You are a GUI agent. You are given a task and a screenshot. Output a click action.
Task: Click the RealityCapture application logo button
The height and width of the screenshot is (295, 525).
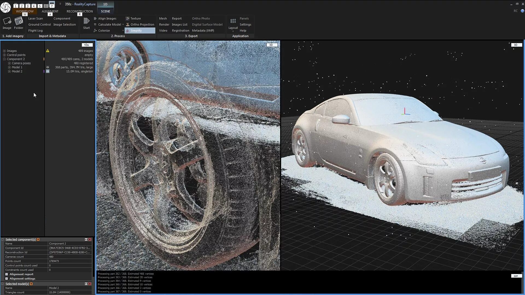(5, 7)
